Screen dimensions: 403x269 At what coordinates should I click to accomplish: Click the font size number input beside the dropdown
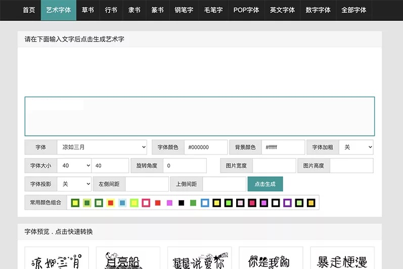110,166
